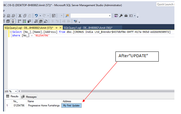Click the Quick Launch search box
The width and height of the screenshot is (181, 114).
click(165, 4)
